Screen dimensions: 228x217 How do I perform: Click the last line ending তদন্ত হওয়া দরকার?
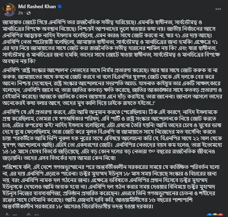click(x=78, y=206)
